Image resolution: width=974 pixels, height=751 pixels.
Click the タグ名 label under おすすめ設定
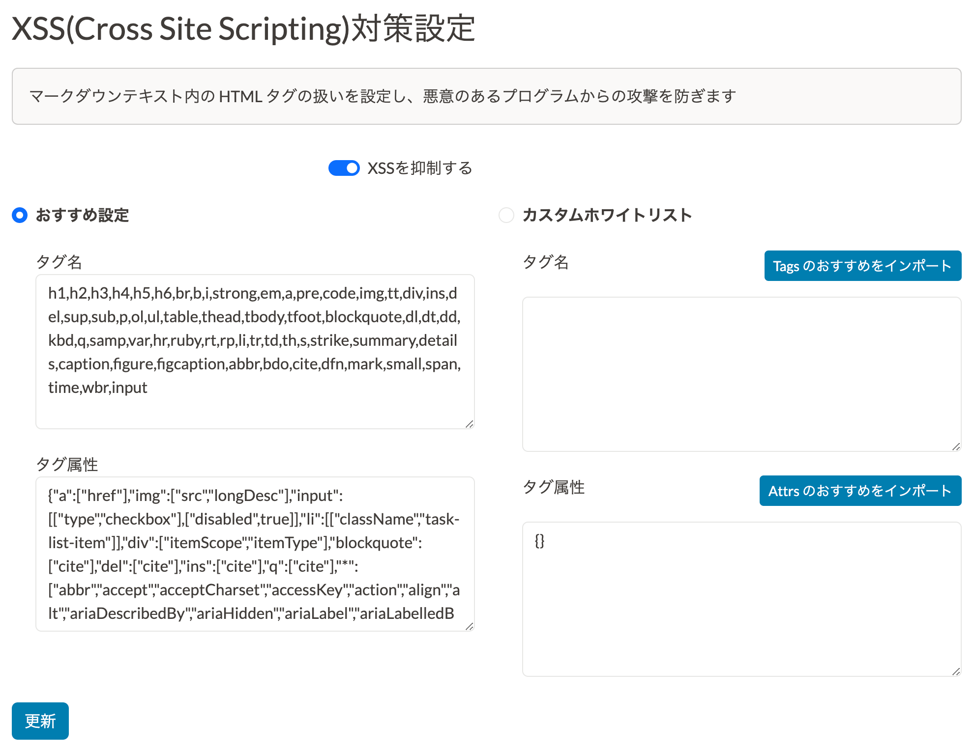pos(59,262)
